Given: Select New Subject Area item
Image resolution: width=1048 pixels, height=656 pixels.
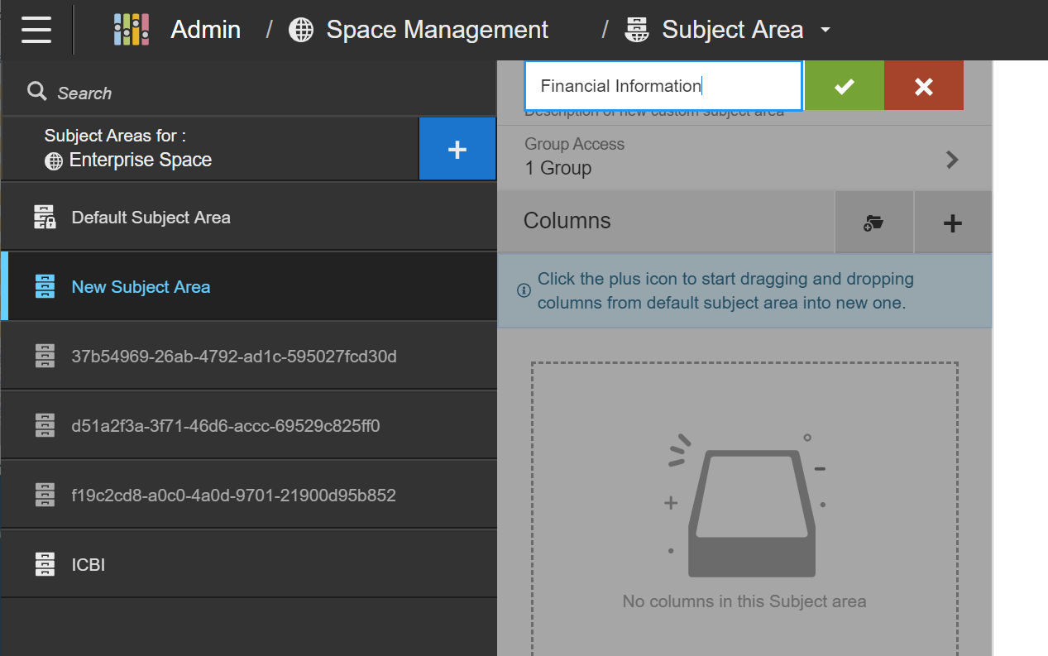Looking at the screenshot, I should coord(141,287).
